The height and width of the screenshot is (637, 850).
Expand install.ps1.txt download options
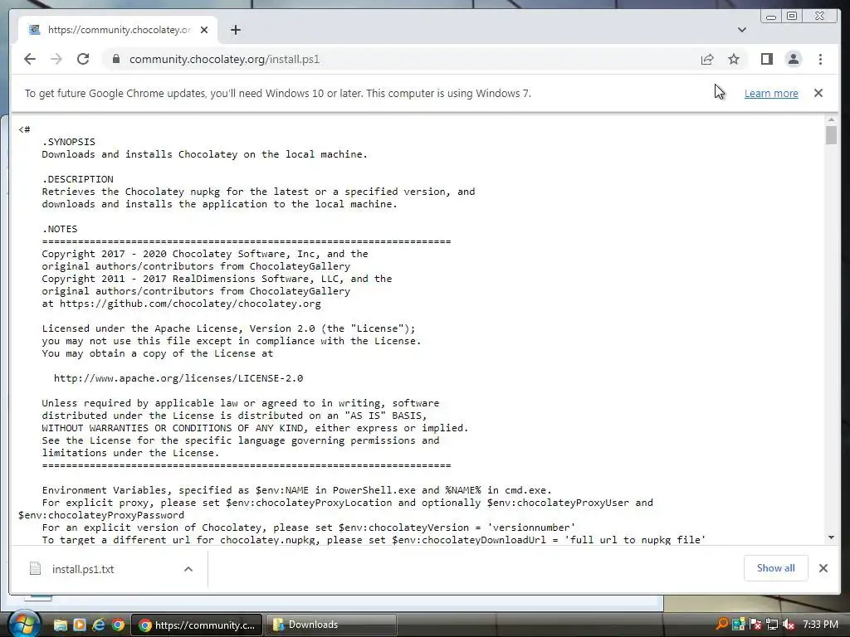[x=188, y=569]
